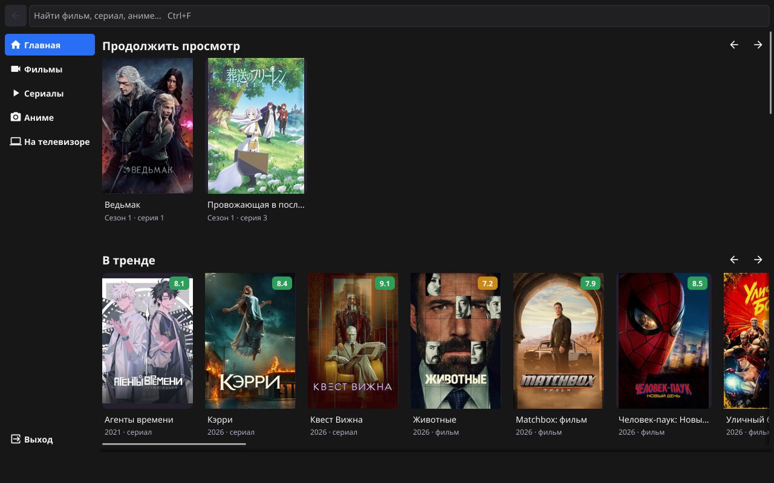Click the horizontal scrollbar under В тренде
The width and height of the screenshot is (774, 483).
click(174, 444)
